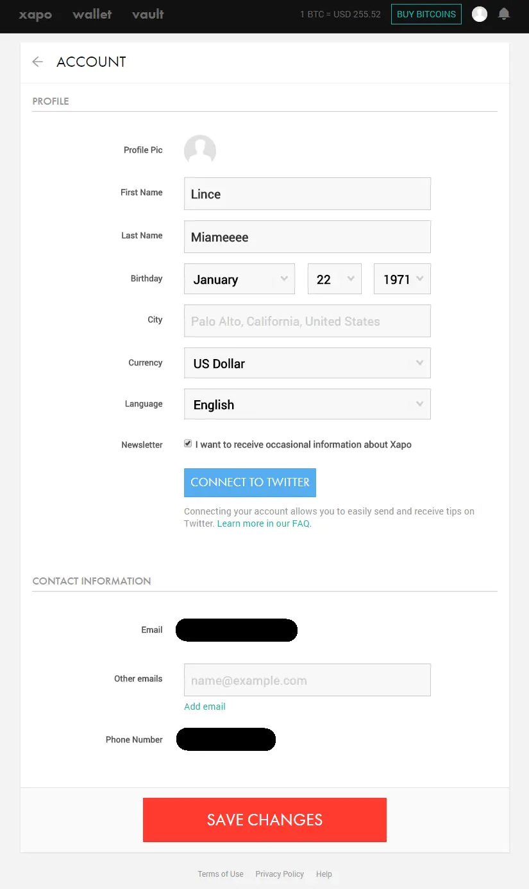529x889 pixels.
Task: Open the user avatar icon in header
Action: pyautogui.click(x=480, y=14)
